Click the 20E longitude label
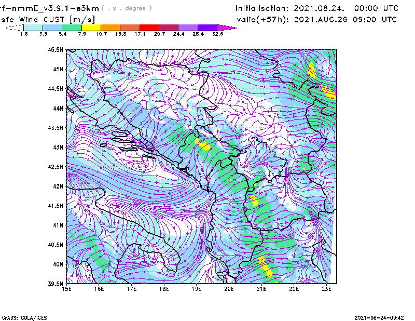The width and height of the screenshot is (415, 321). 229,289
